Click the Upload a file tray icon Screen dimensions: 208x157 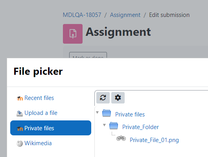(x=20, y=114)
